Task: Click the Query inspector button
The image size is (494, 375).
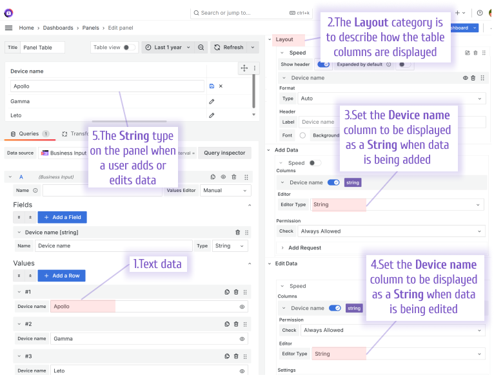Action: (224, 153)
